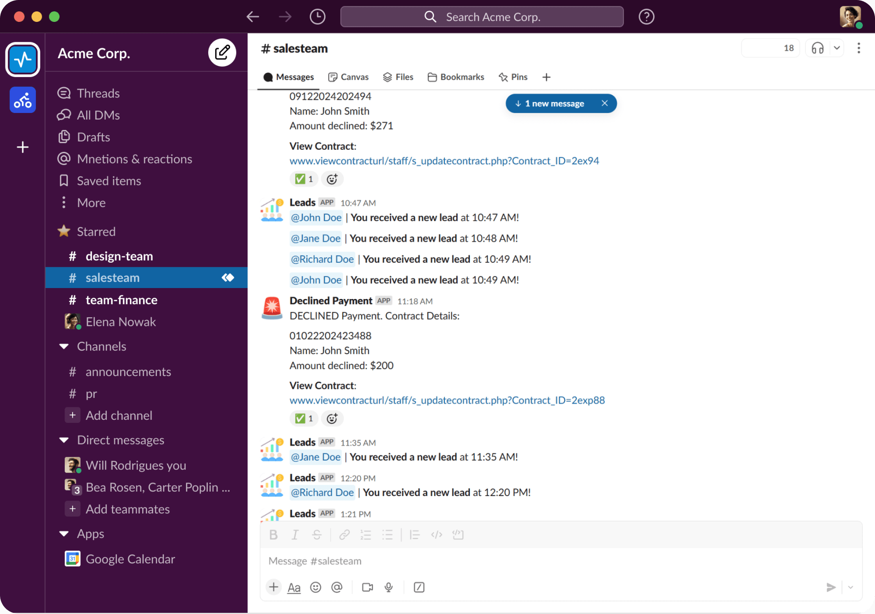Switch to the Canvas tab

point(348,77)
